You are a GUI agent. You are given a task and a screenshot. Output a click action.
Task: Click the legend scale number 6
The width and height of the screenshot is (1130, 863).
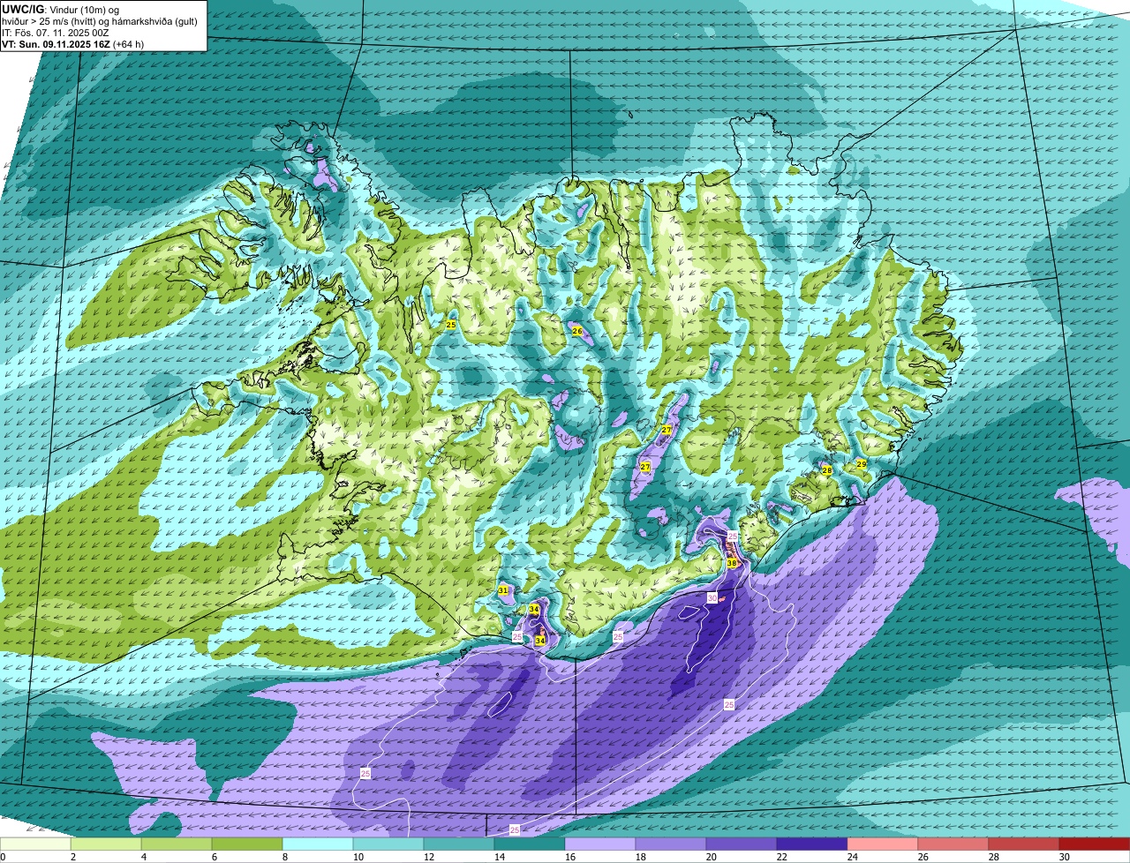click(x=215, y=857)
